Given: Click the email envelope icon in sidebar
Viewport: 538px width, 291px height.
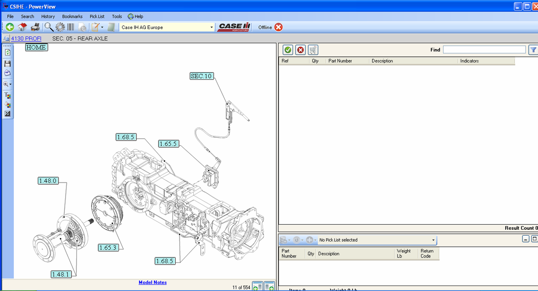Looking at the screenshot, I should click(8, 73).
